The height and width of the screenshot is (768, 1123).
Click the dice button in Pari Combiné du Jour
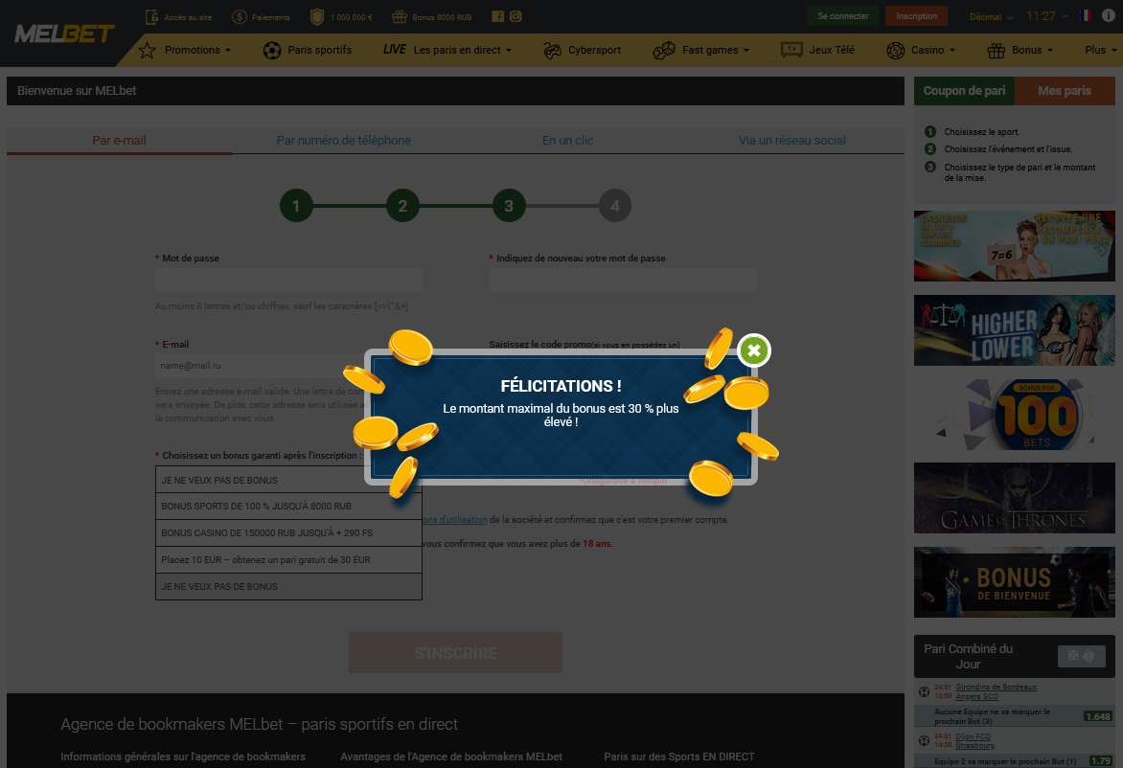coord(1082,656)
